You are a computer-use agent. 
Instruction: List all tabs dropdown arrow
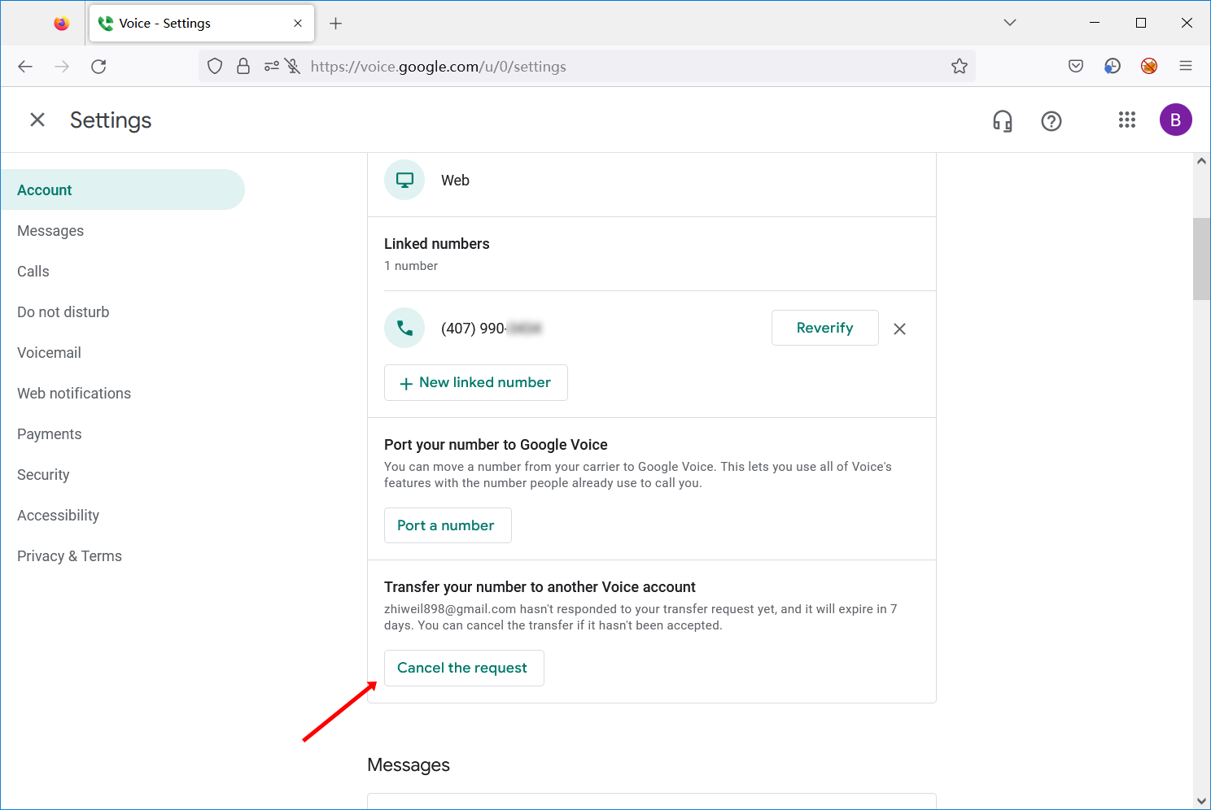1010,23
